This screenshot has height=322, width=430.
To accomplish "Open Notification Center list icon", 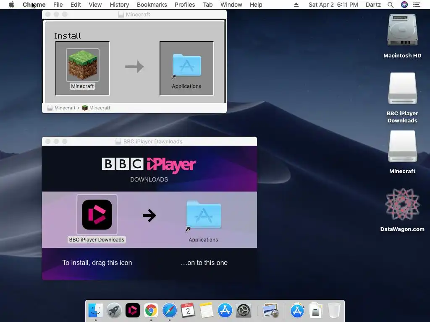I will point(417,5).
